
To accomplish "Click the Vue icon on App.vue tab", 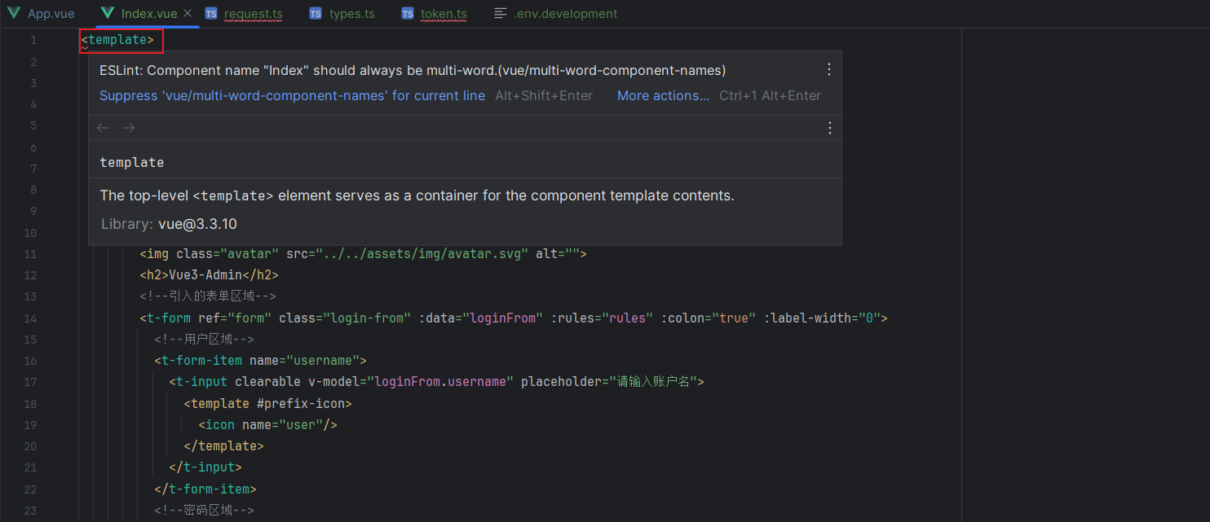I will [x=14, y=14].
